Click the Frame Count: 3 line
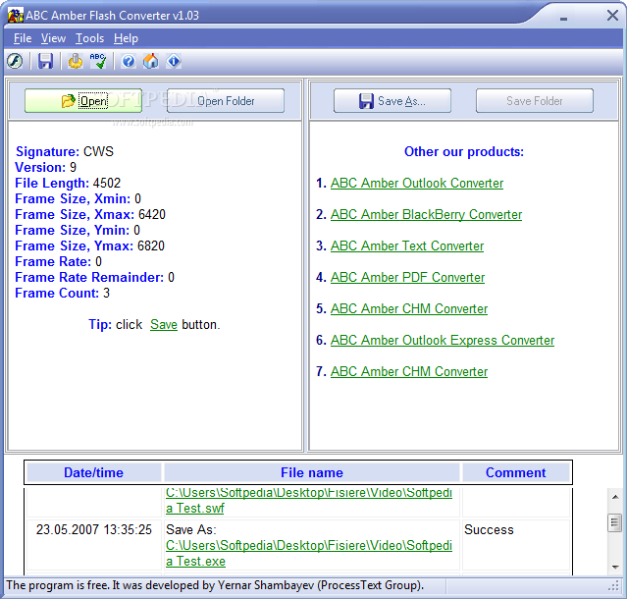Screen dimensions: 627x599 62,294
